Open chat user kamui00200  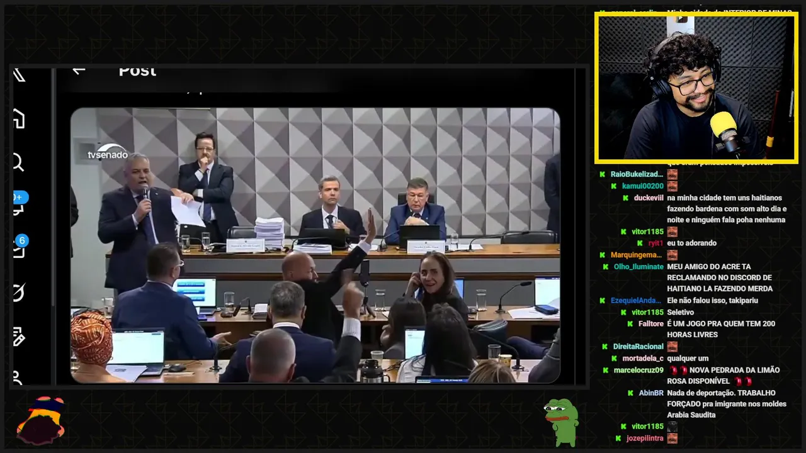pyautogui.click(x=643, y=186)
